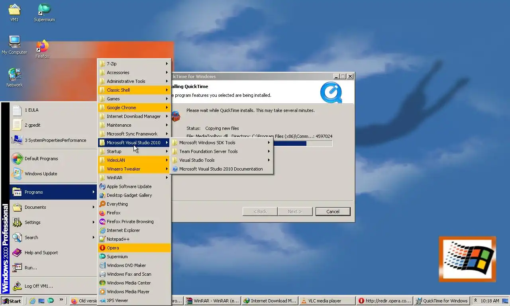
Task: Open the Classic Shell folder
Action: (x=134, y=90)
